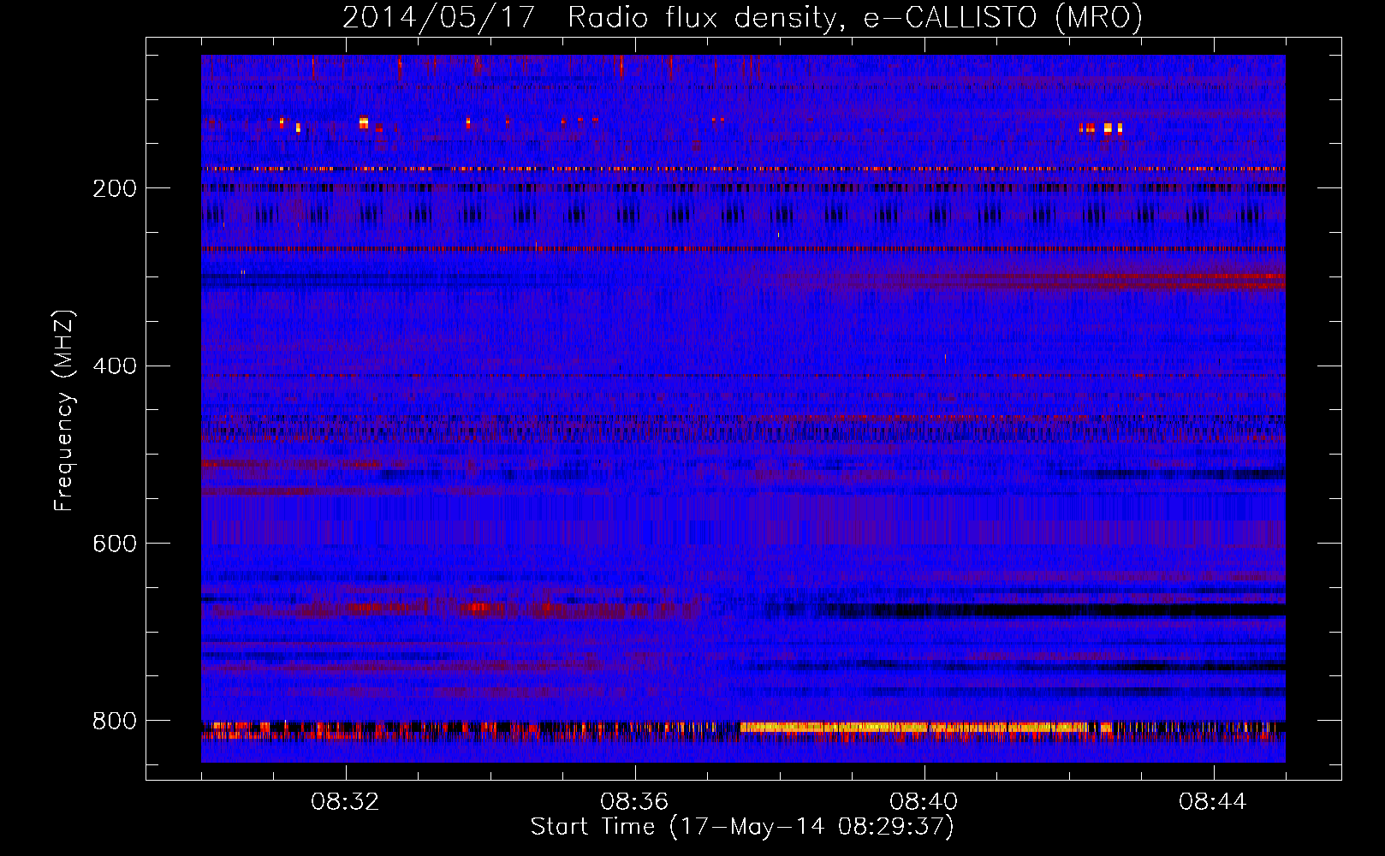
Task: Click the 800 MHz frequency tick label
Action: point(115,722)
